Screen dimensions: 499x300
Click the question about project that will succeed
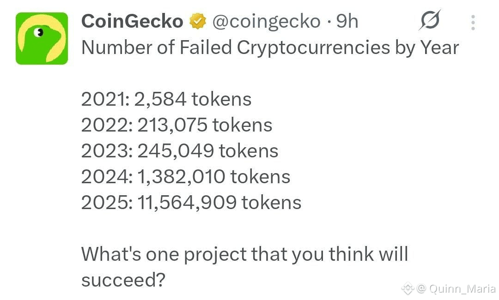tap(244, 267)
